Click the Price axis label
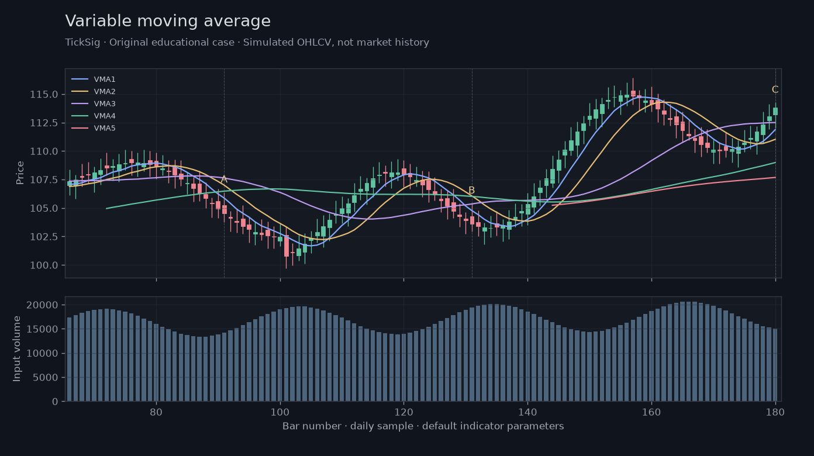814x456 pixels. 20,172
